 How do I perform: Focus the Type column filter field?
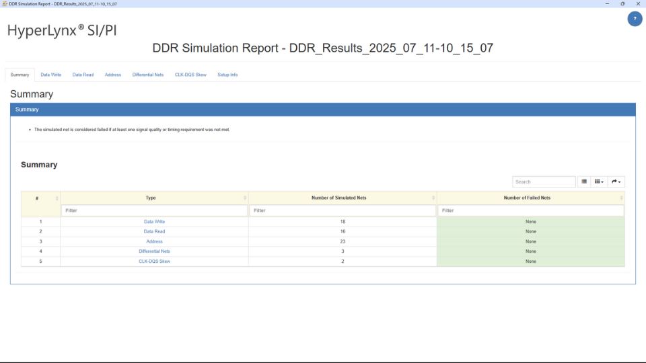pyautogui.click(x=154, y=210)
